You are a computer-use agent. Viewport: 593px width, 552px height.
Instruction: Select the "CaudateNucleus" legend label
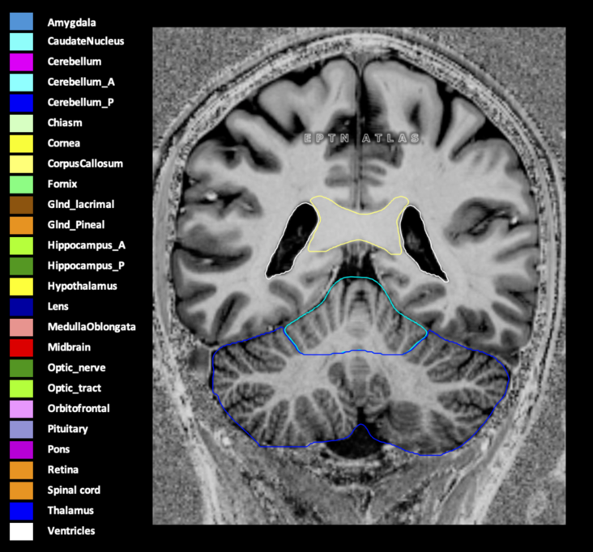[86, 40]
